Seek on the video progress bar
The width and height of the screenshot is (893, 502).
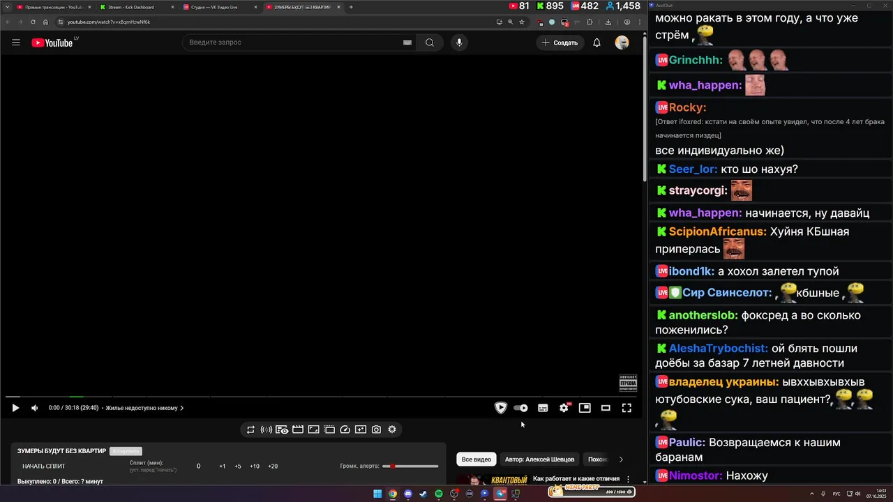[322, 397]
